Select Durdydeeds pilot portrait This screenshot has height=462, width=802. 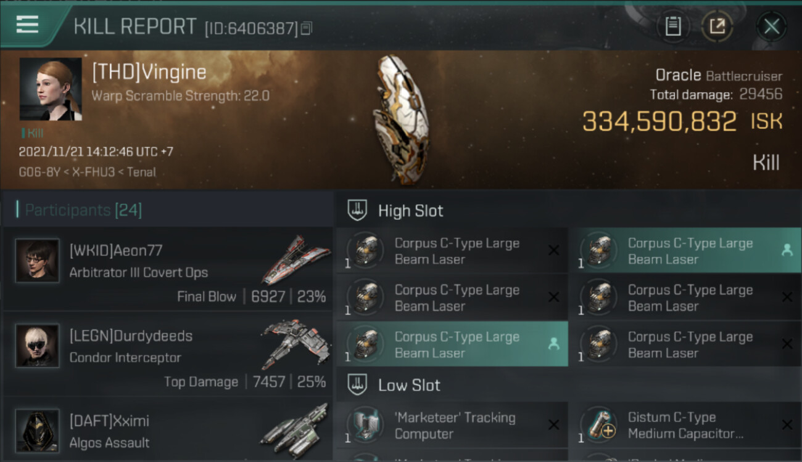[x=38, y=346]
